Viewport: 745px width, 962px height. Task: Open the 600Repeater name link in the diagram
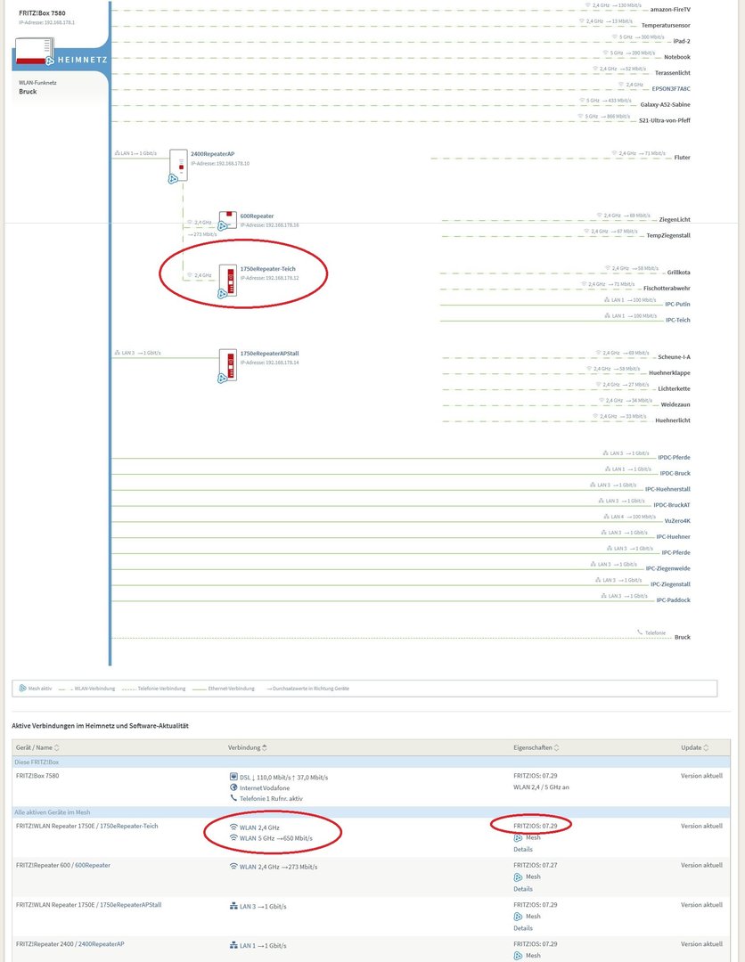(x=258, y=216)
